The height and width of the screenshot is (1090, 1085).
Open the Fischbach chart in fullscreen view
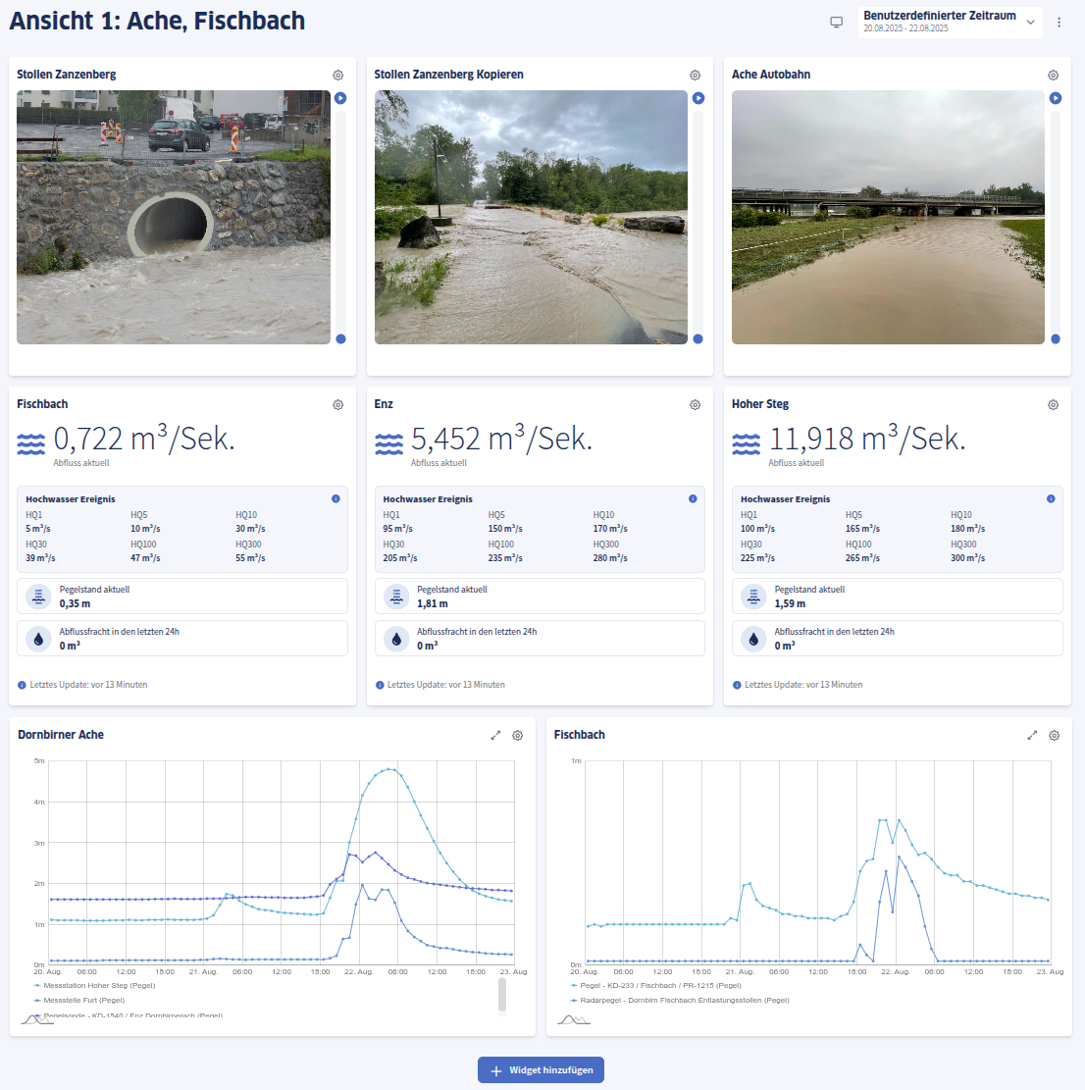point(1032,734)
